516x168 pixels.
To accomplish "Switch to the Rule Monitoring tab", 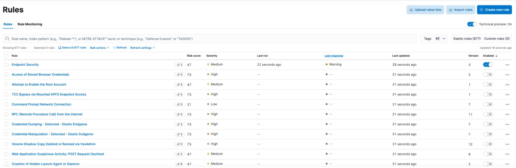I will [x=30, y=24].
